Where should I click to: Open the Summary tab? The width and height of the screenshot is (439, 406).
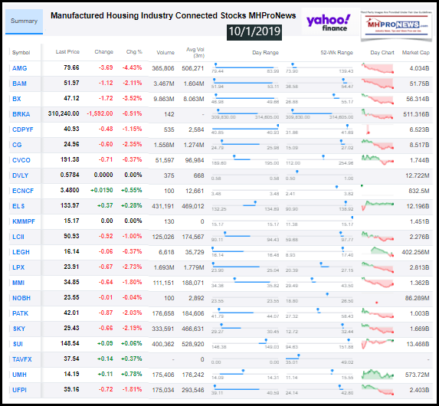pyautogui.click(x=24, y=21)
